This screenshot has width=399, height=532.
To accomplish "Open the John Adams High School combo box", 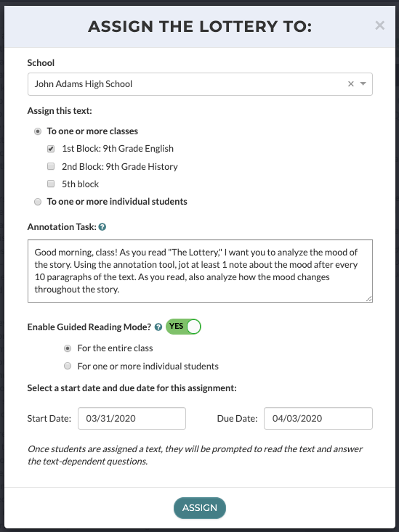I will click(200, 84).
